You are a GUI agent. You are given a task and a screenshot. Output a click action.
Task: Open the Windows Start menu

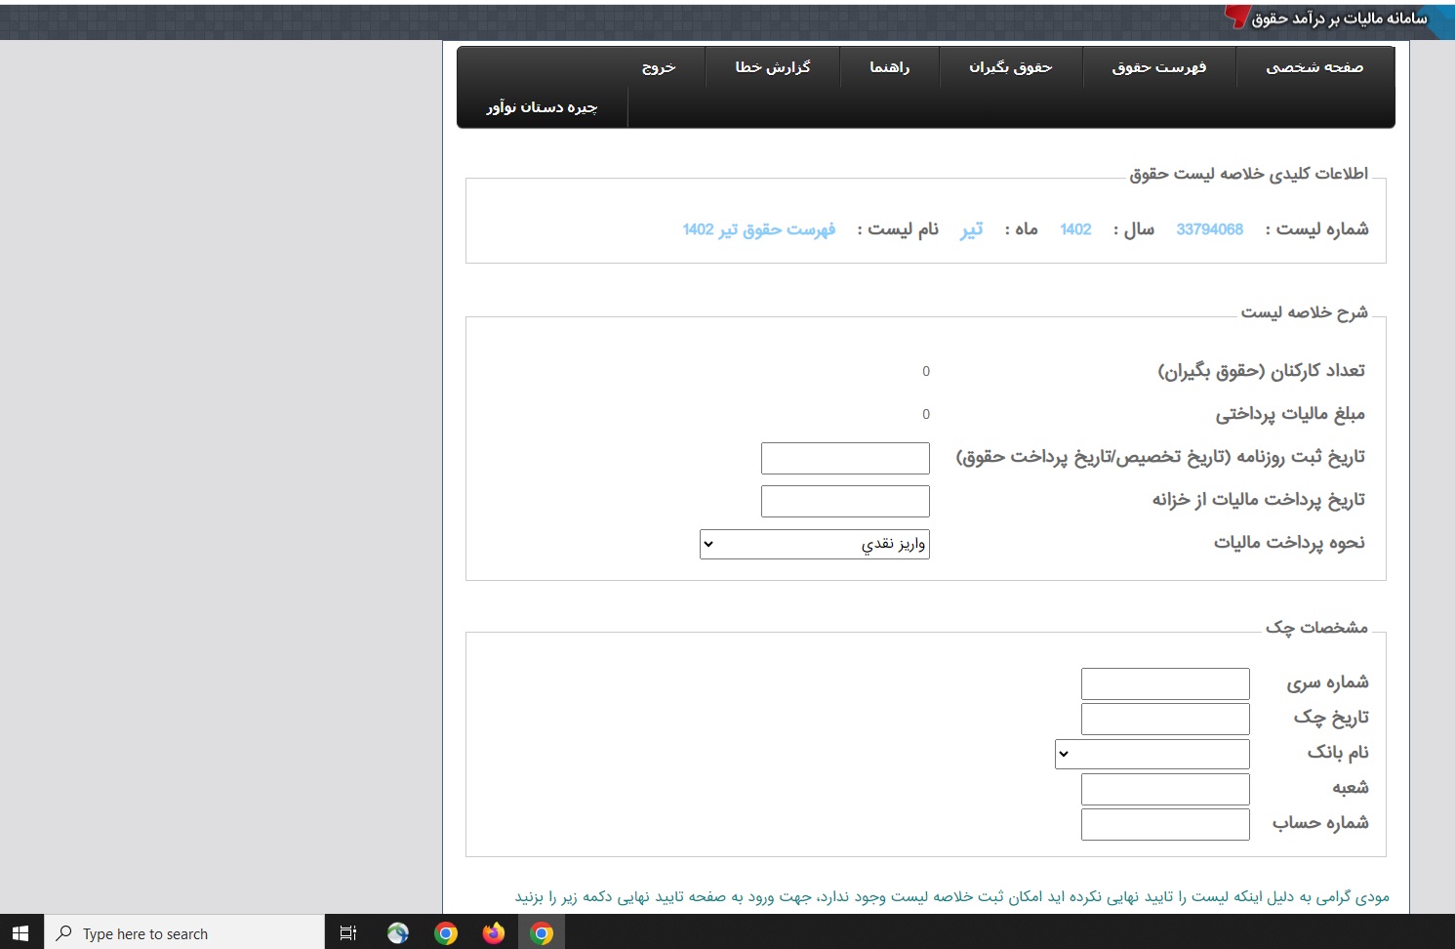pos(20,932)
